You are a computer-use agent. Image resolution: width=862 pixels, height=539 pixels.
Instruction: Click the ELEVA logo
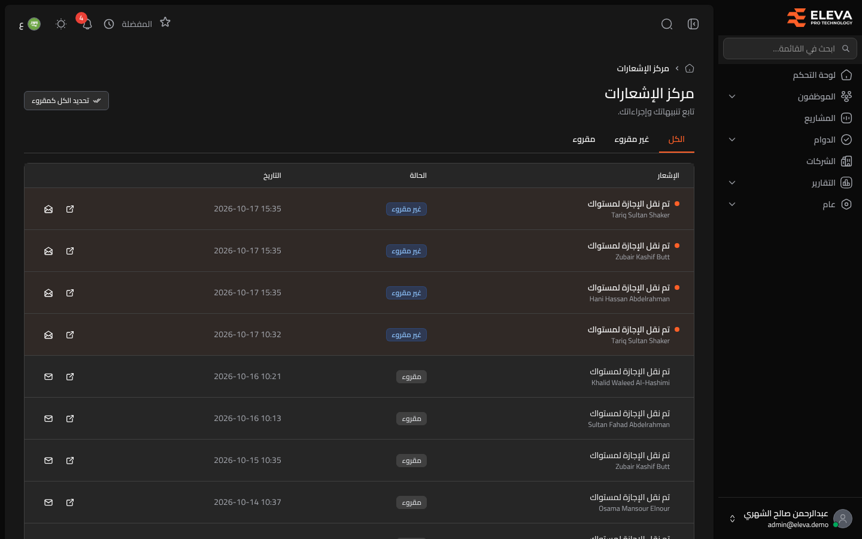coord(819,17)
